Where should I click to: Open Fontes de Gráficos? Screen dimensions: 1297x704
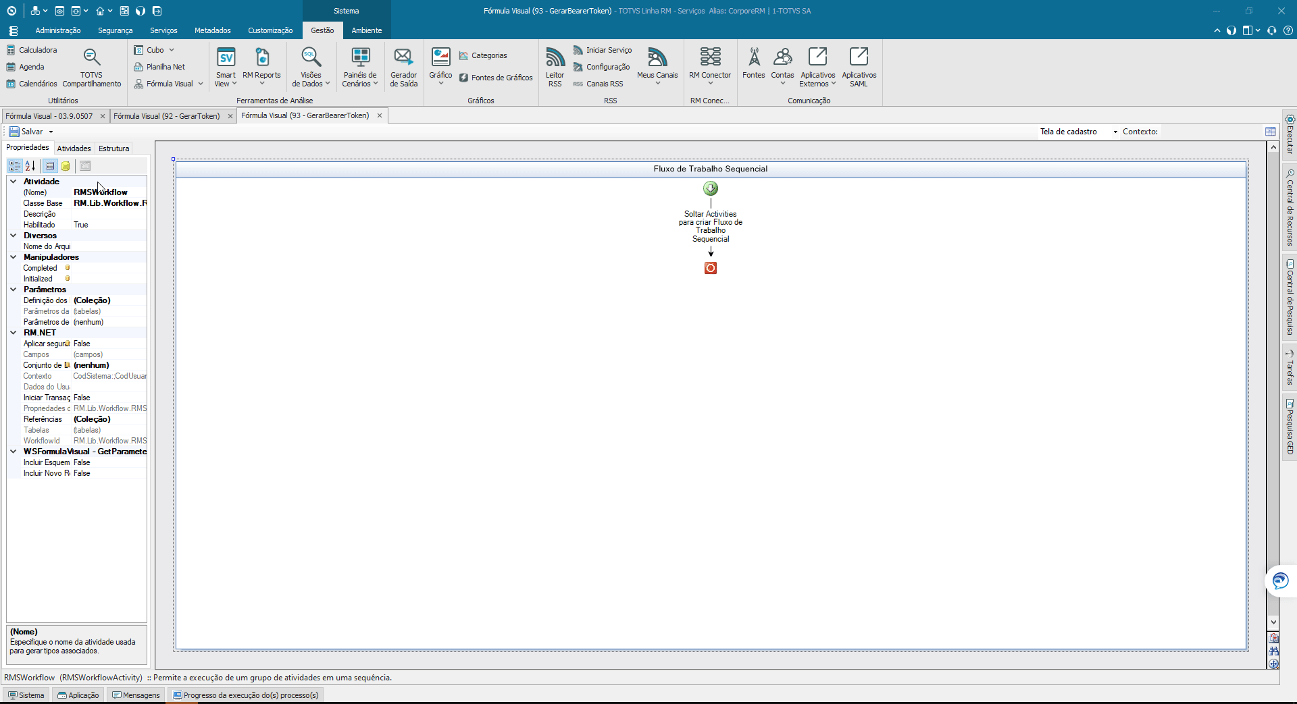click(x=496, y=78)
